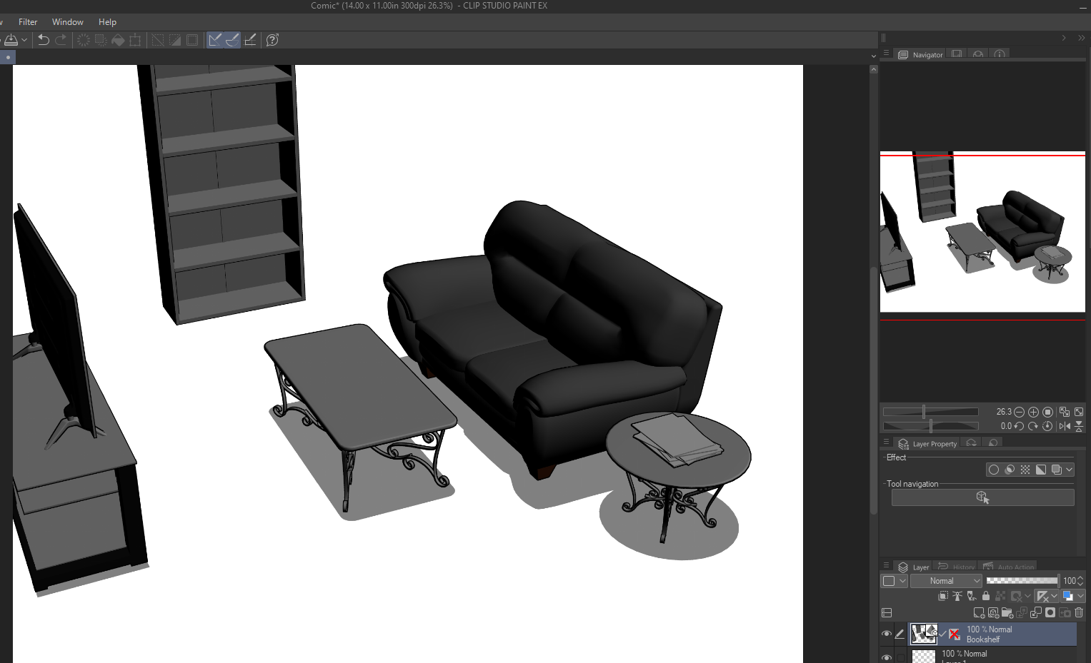The image size is (1091, 663).
Task: Open CLIP STUDIO support help icon
Action: click(x=272, y=40)
